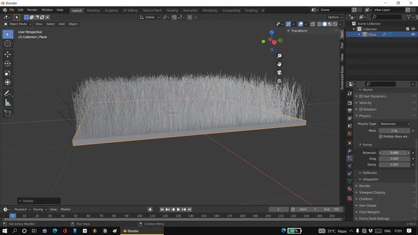The image size is (418, 235).
Task: Open the Playback dropdown in timeline
Action: pyautogui.click(x=22, y=210)
